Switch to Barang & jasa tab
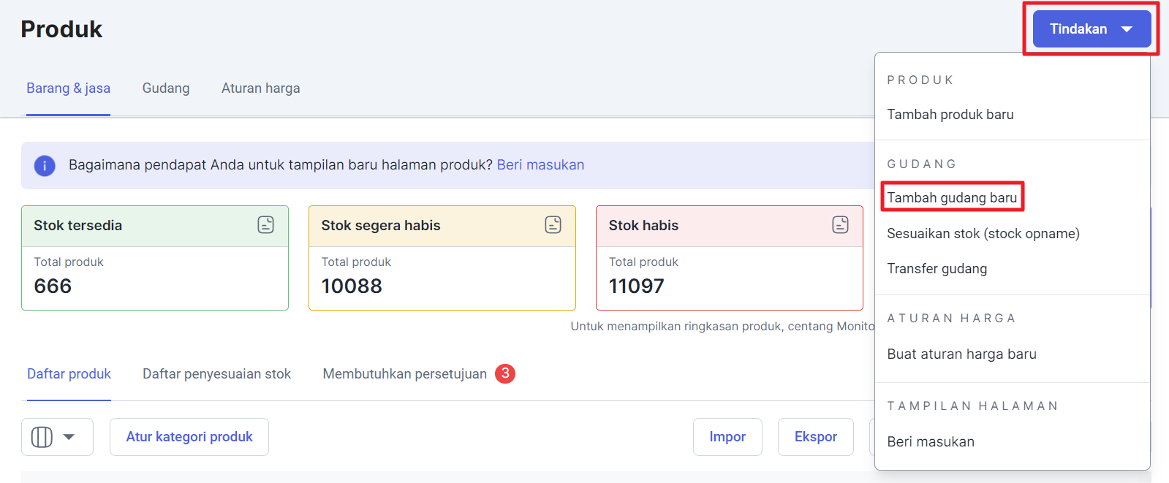 click(x=68, y=88)
